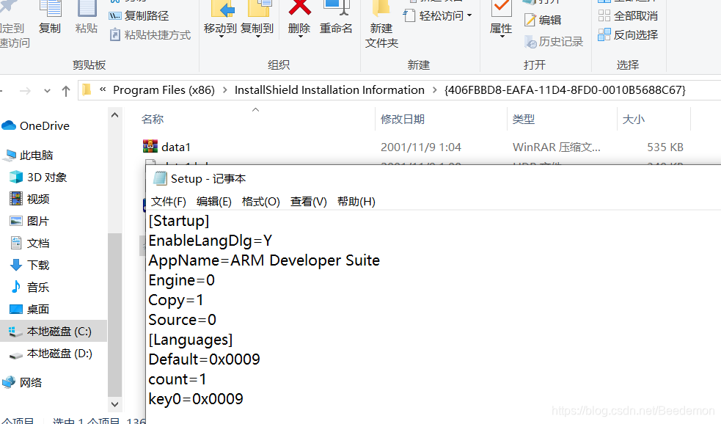Open Downloads (下载) in the sidebar

point(30,266)
